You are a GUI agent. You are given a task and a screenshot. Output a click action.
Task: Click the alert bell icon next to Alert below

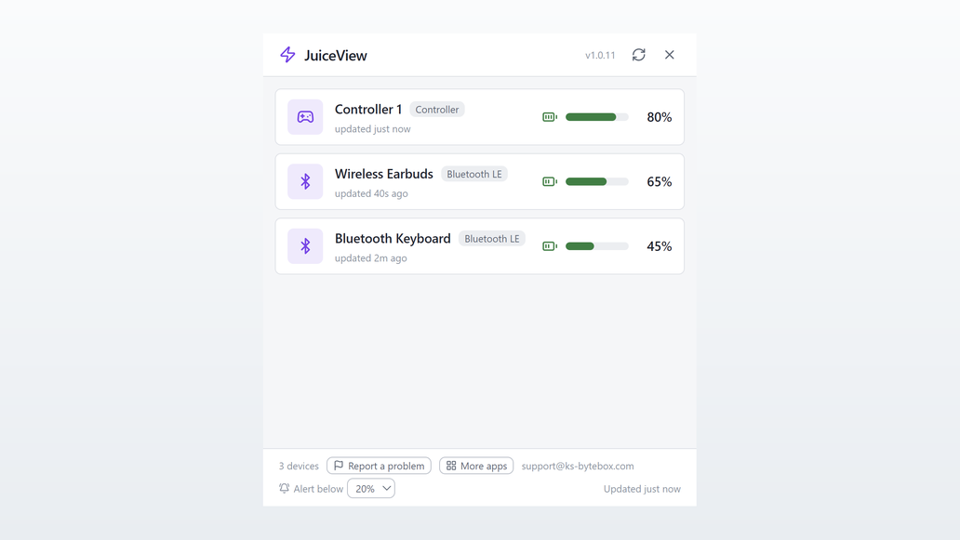pyautogui.click(x=284, y=488)
